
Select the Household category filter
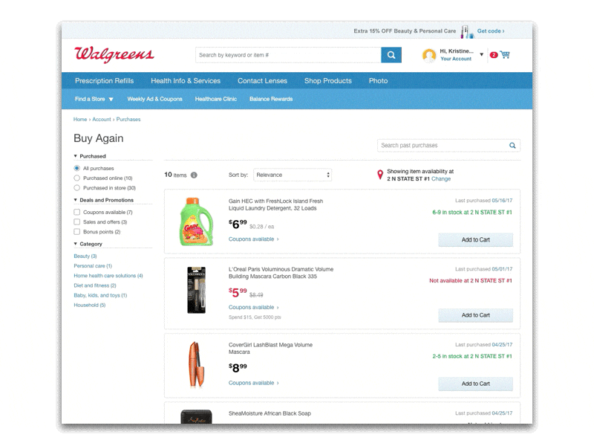[89, 305]
